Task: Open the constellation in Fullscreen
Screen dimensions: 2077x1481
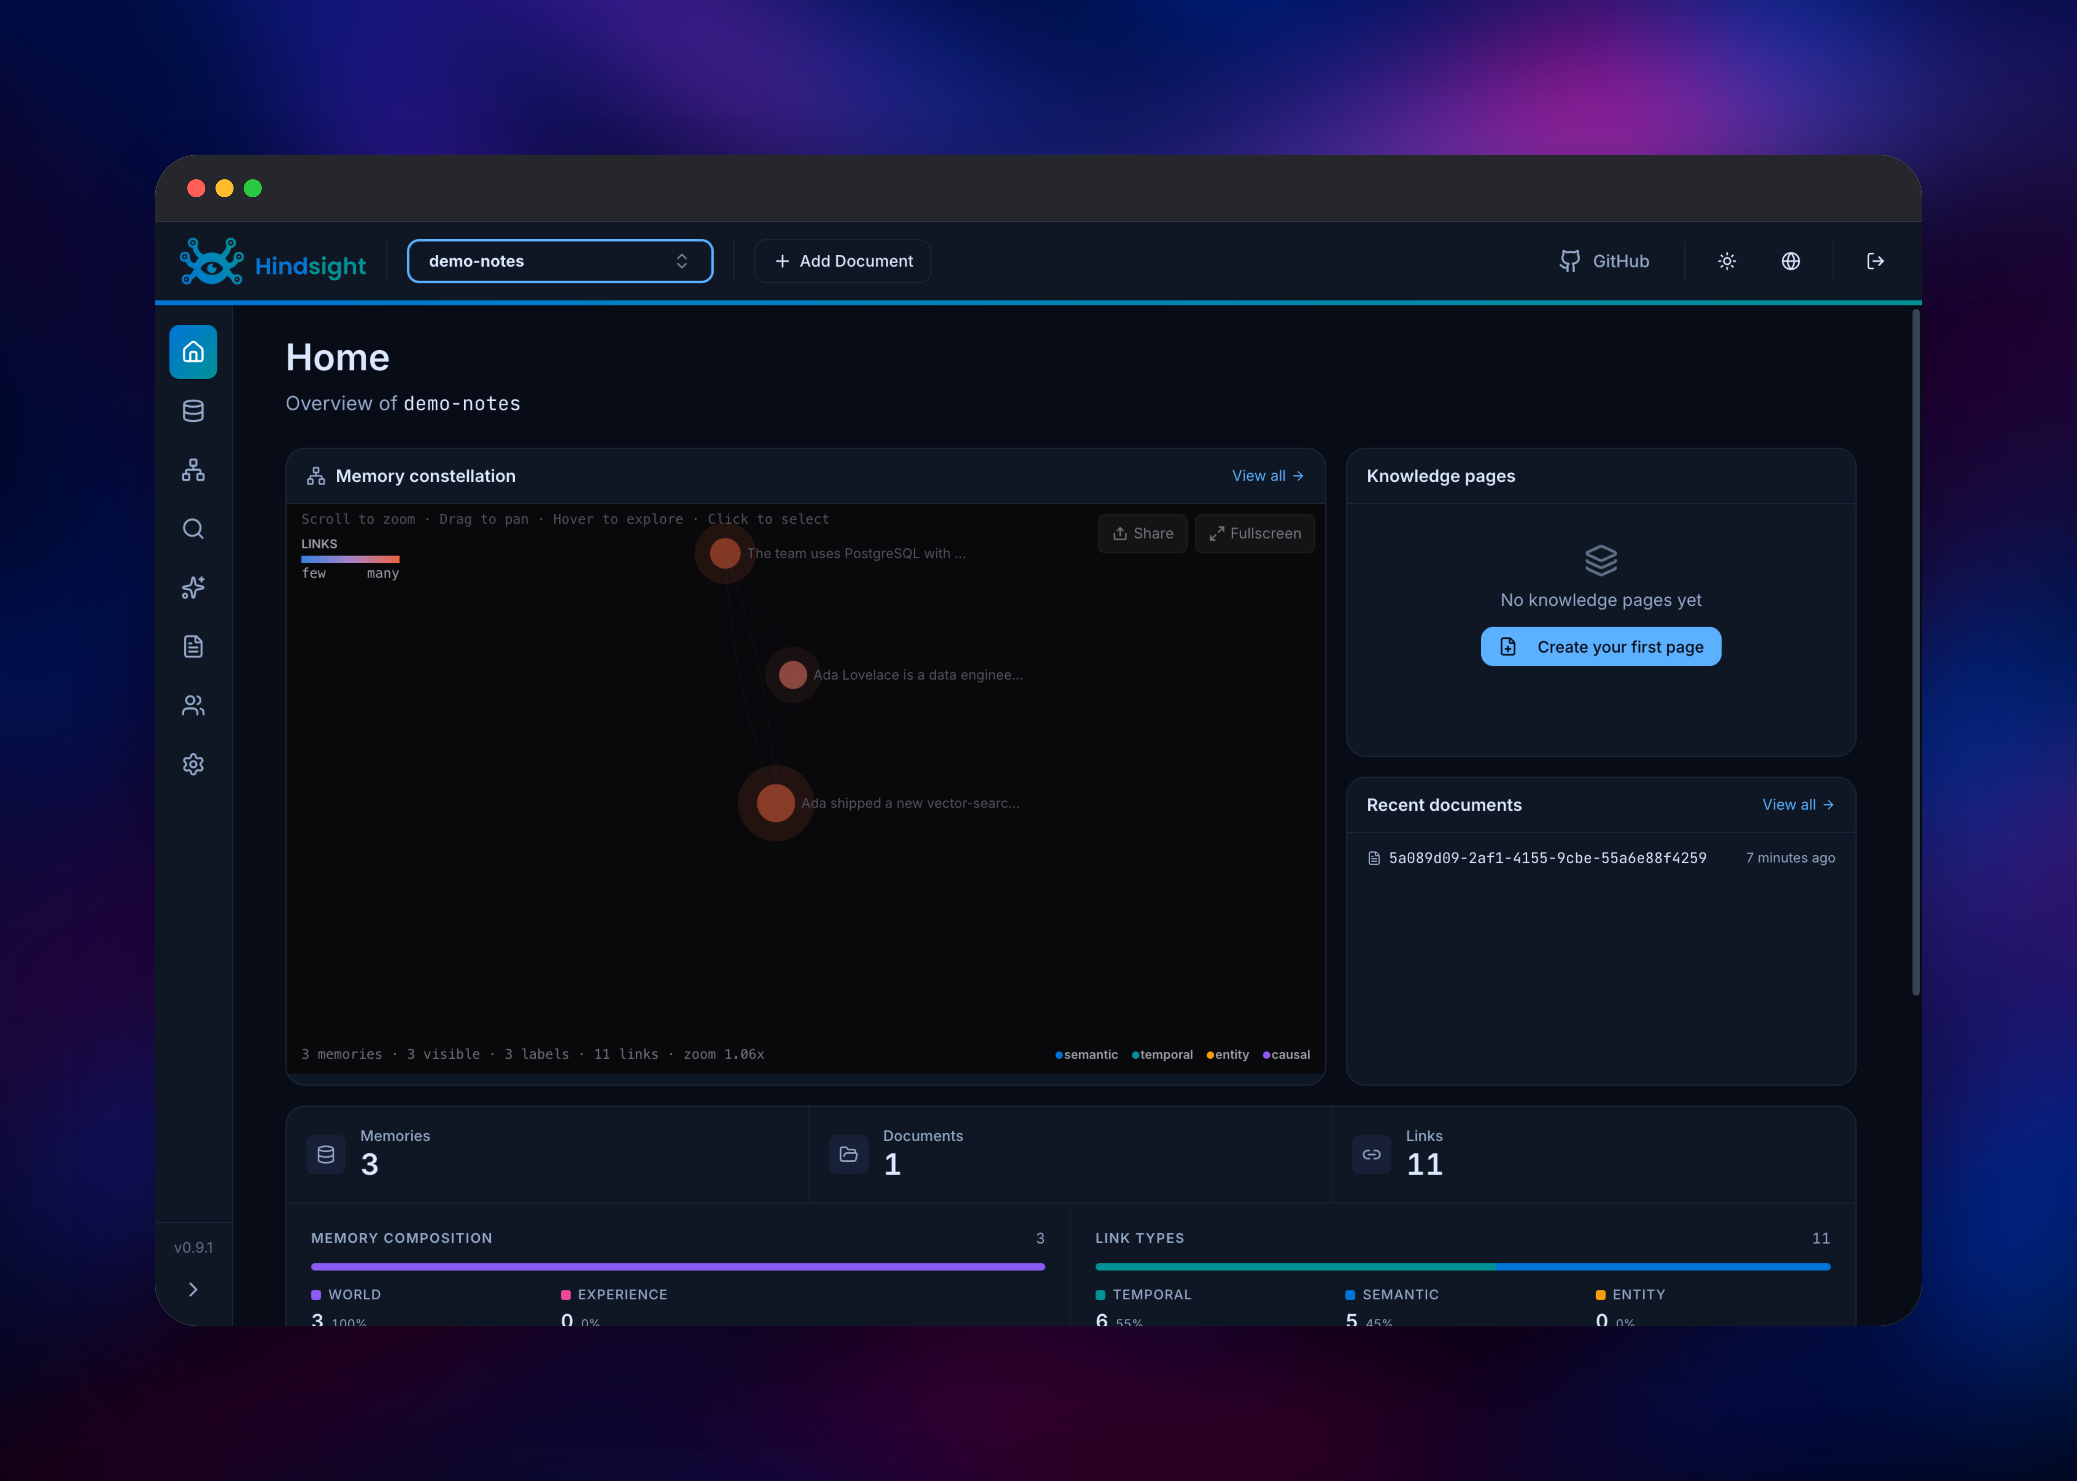Action: pos(1255,534)
